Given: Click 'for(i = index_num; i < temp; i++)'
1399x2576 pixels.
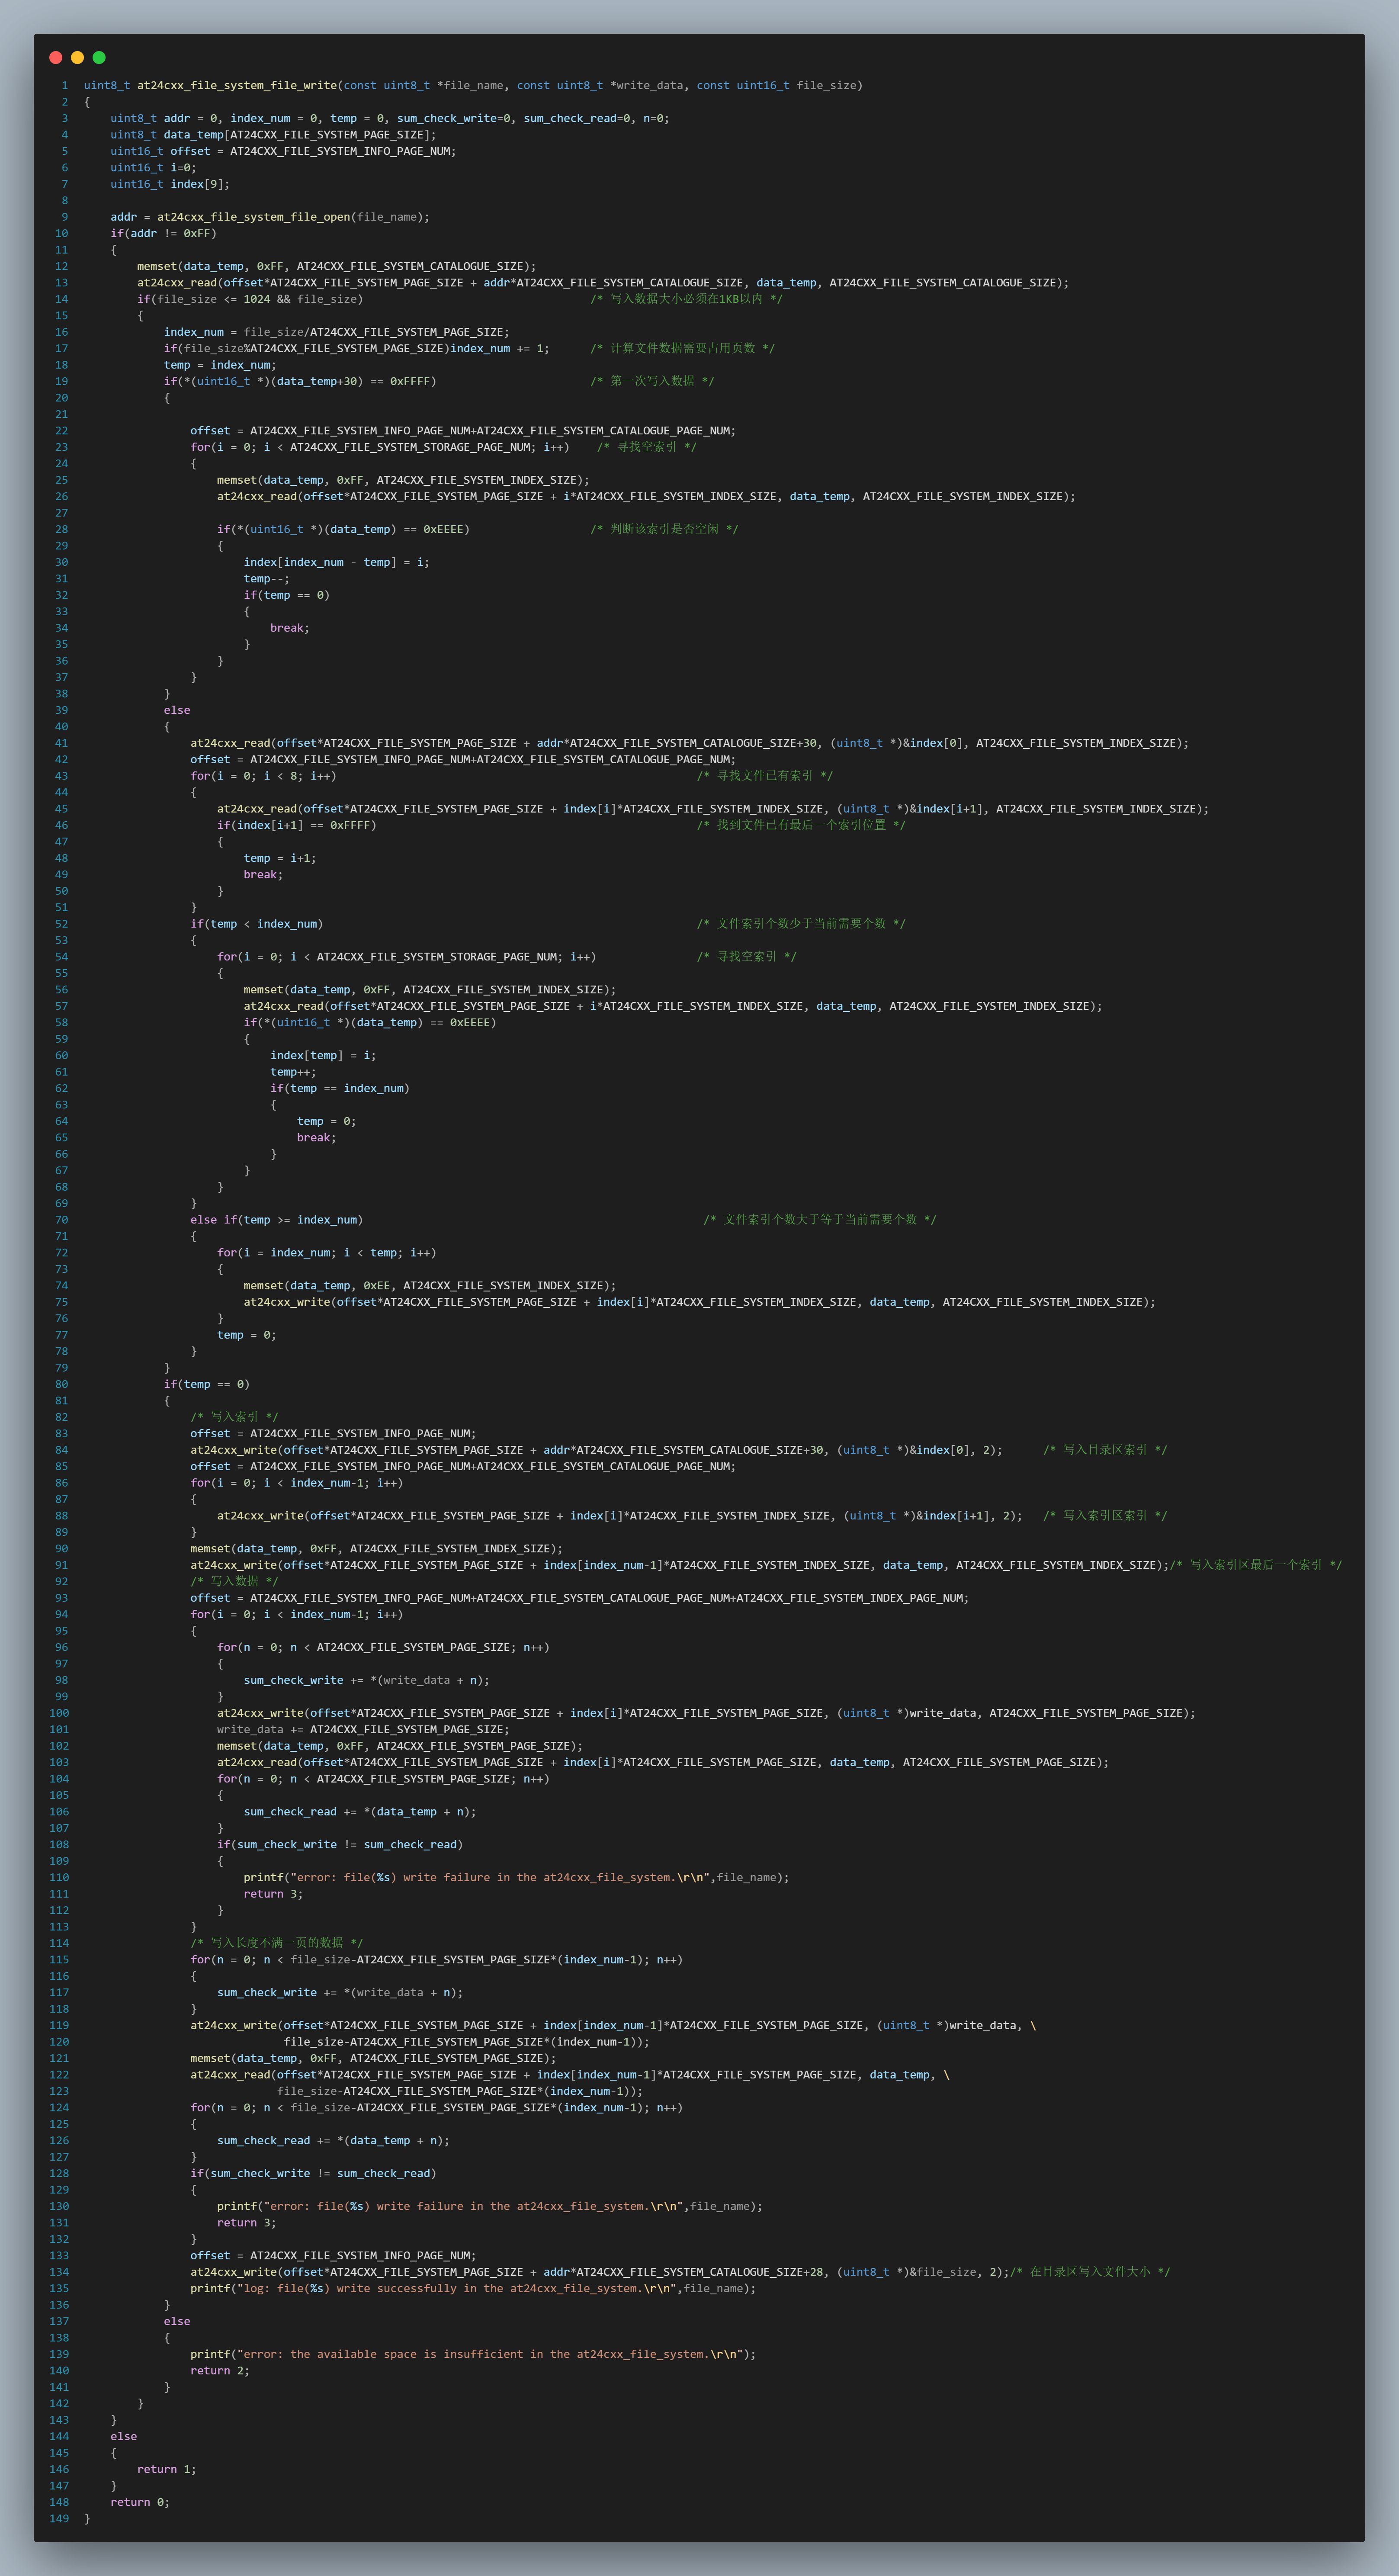Looking at the screenshot, I should tap(327, 1253).
